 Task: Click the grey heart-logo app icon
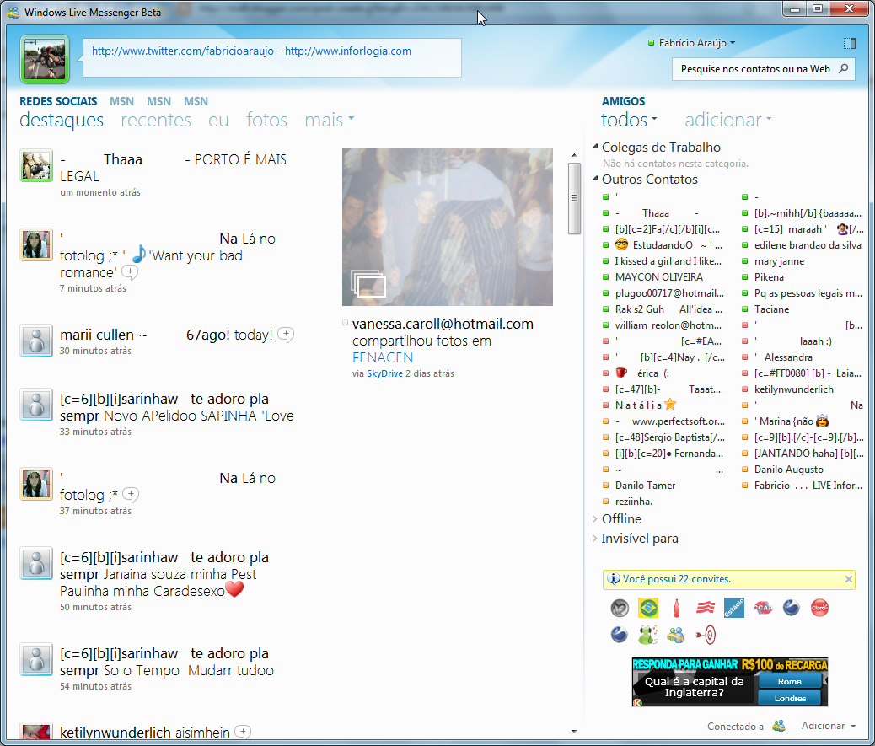click(x=620, y=608)
